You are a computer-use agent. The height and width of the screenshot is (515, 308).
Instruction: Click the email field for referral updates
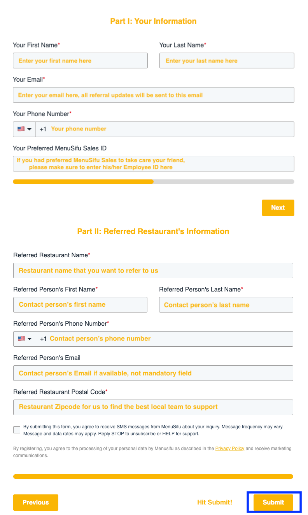153,95
